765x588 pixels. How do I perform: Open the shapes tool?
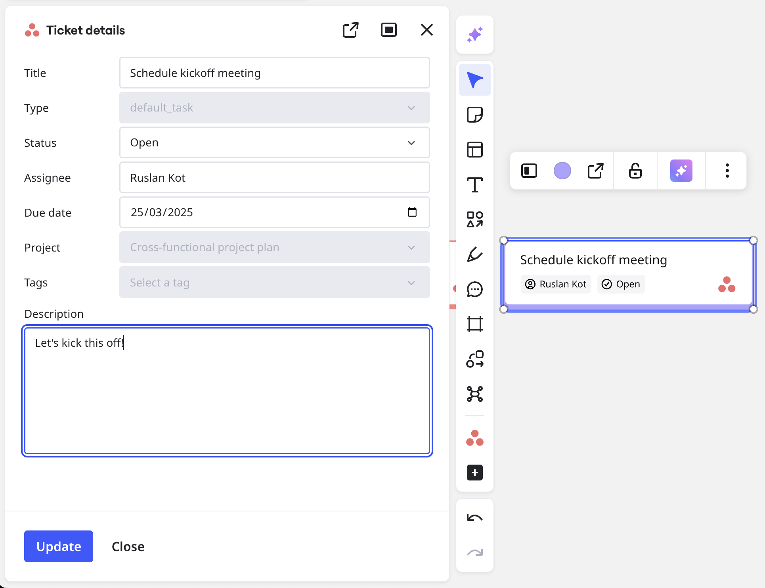coord(474,219)
